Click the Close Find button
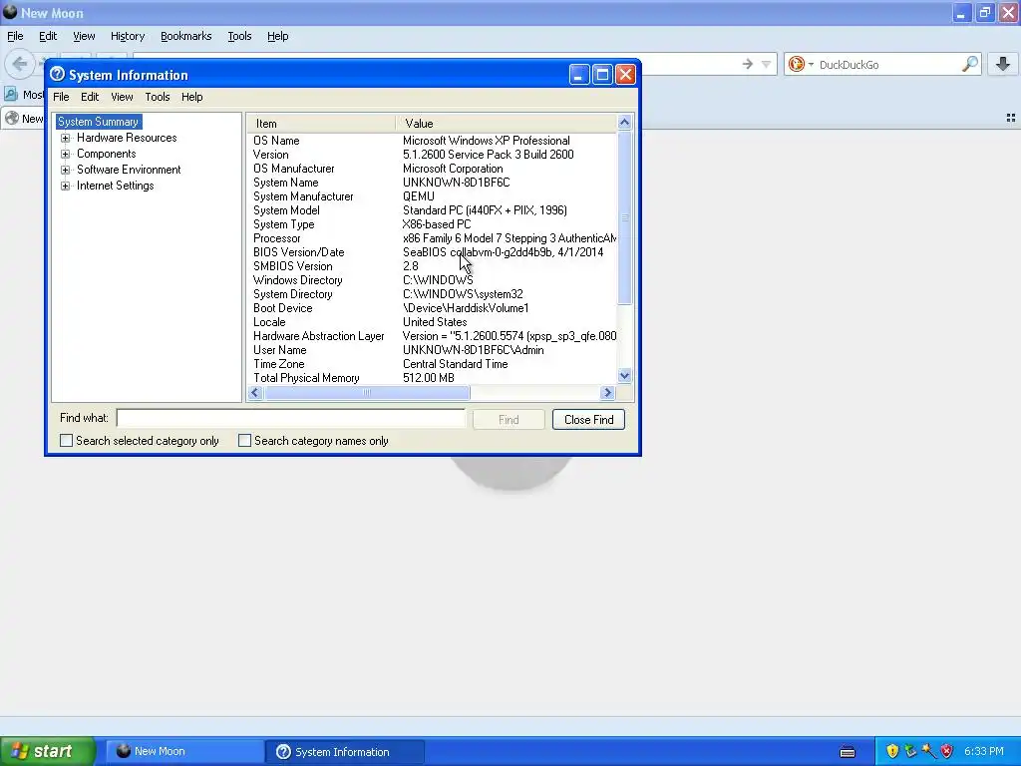1021x766 pixels. point(588,420)
